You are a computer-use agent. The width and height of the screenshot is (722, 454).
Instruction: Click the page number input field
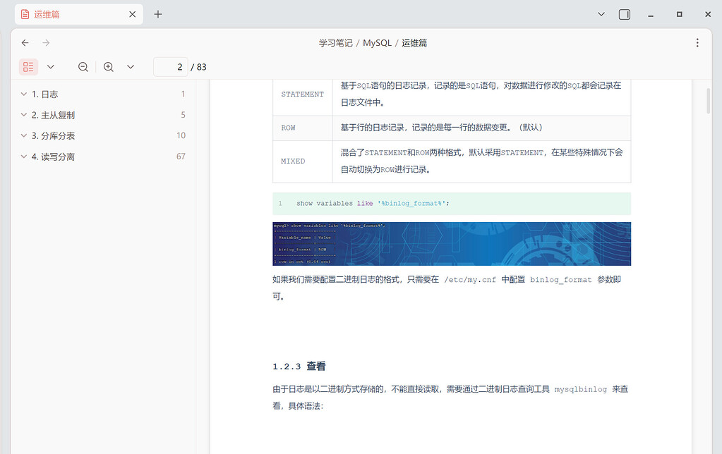pyautogui.click(x=171, y=66)
